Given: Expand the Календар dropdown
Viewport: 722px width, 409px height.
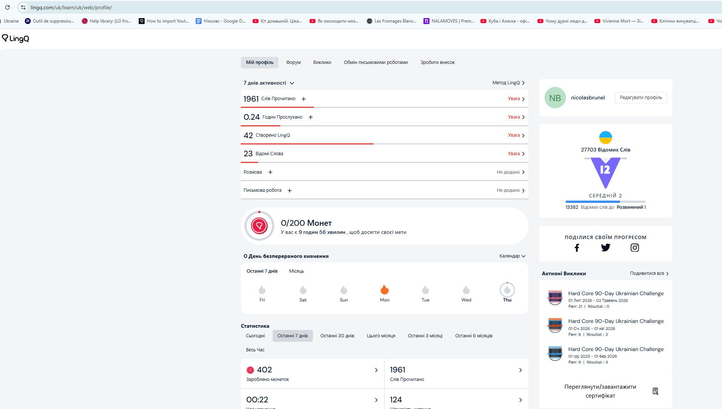Looking at the screenshot, I should 512,256.
